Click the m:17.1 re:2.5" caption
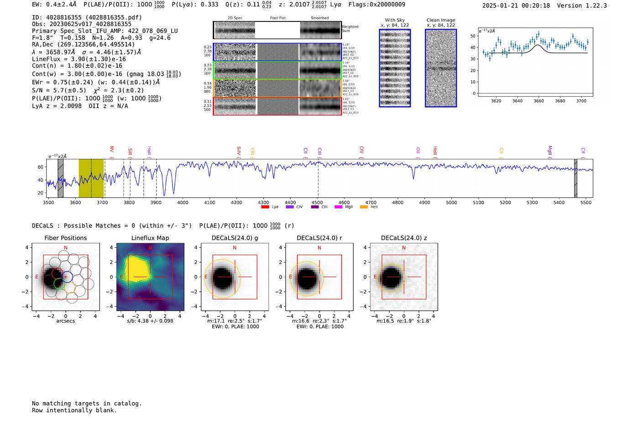This screenshot has width=639, height=435. coord(235,321)
